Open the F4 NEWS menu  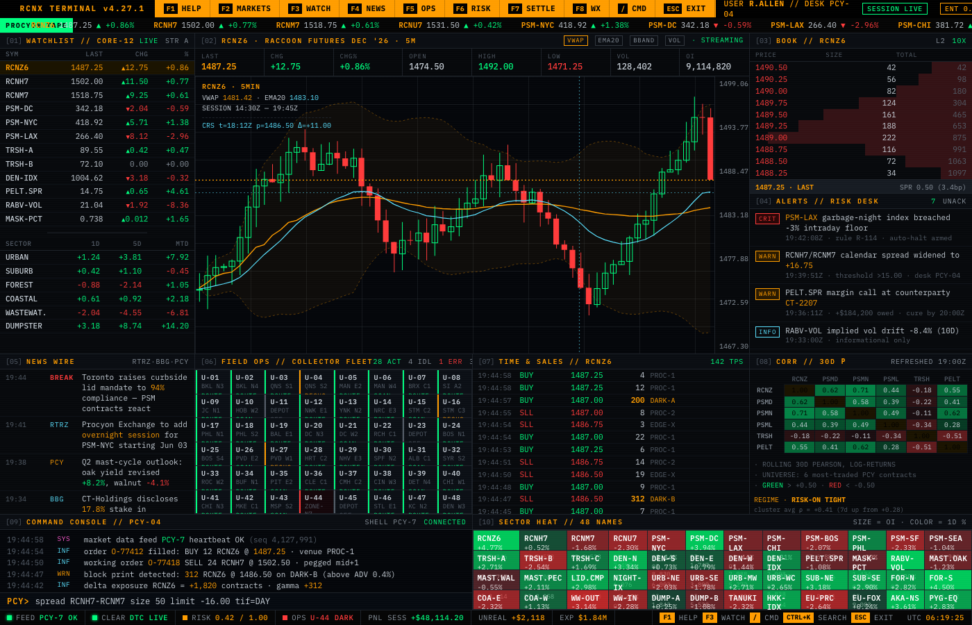[x=367, y=8]
